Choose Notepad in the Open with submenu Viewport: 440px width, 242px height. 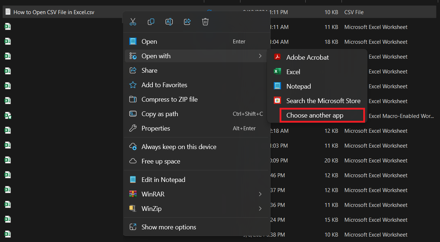[x=317, y=86]
